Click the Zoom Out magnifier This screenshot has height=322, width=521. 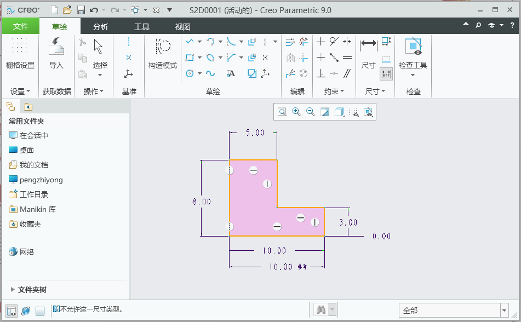310,112
